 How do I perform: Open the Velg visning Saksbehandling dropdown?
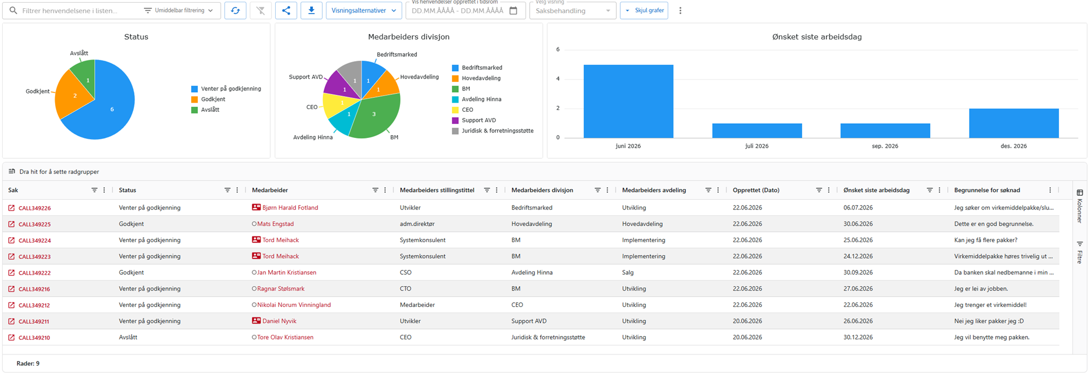click(x=573, y=10)
